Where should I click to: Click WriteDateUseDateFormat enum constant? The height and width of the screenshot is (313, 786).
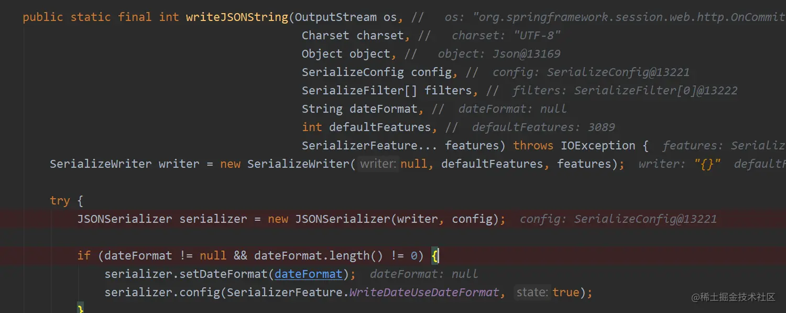pyautogui.click(x=424, y=293)
